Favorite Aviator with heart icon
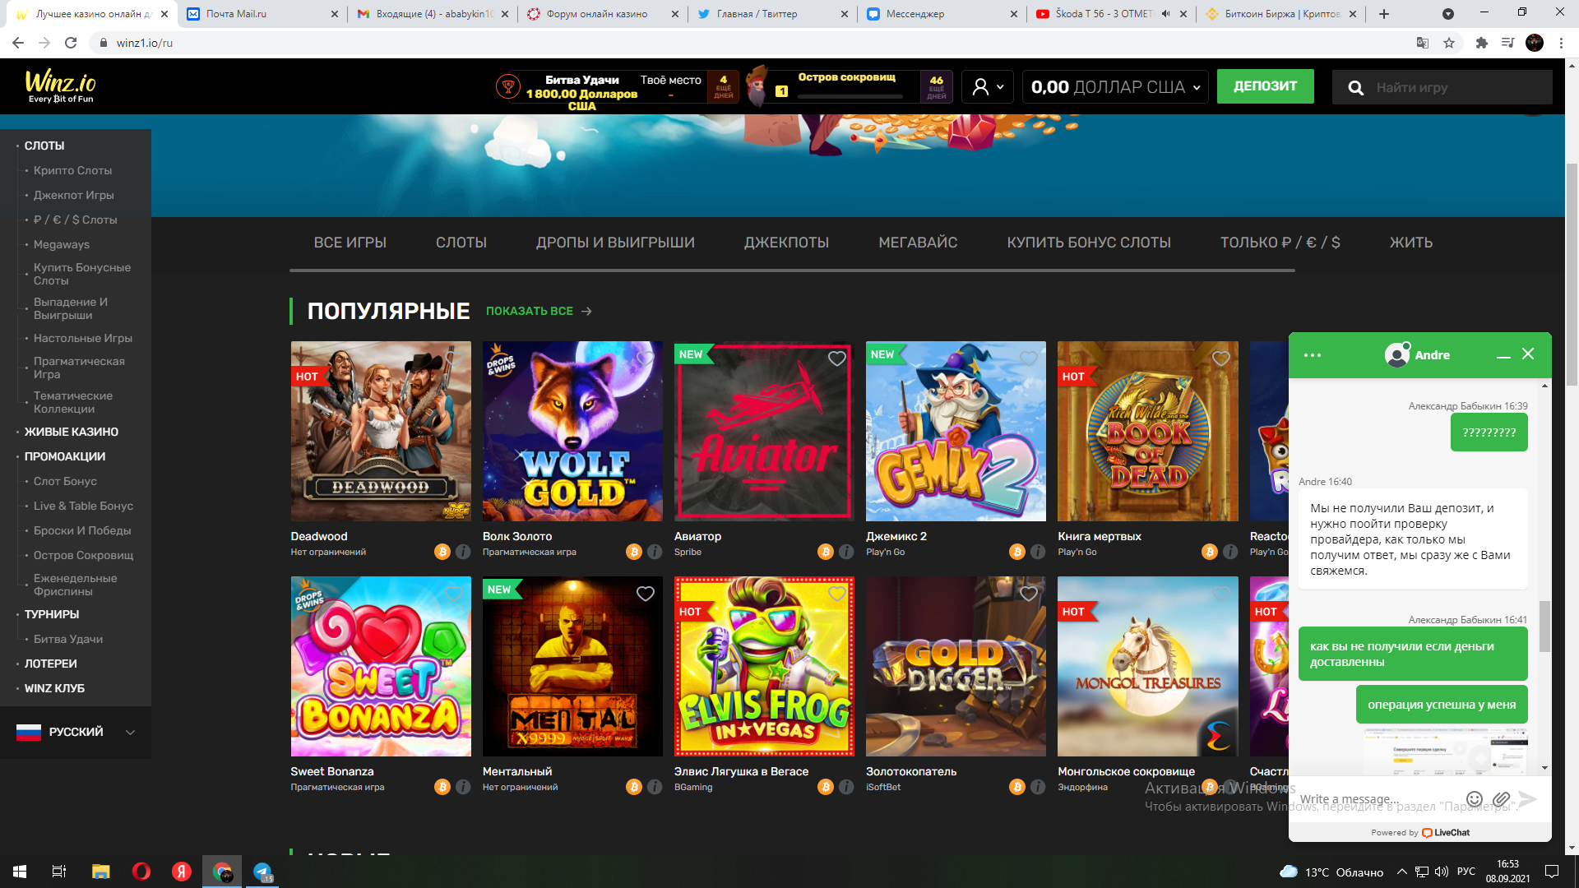Image resolution: width=1579 pixels, height=888 pixels. 837,358
